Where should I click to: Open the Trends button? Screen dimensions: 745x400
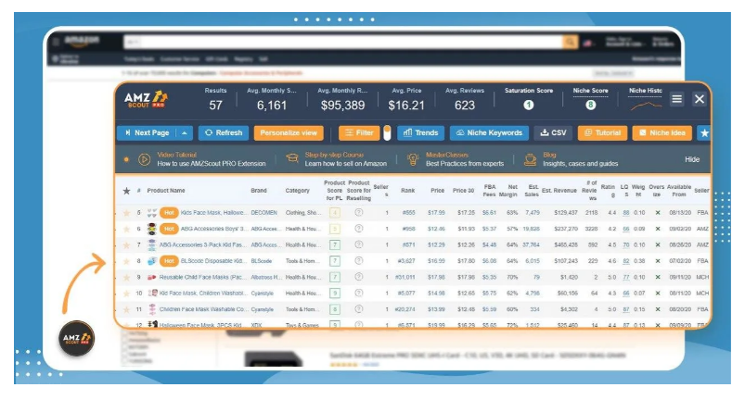[x=420, y=133]
